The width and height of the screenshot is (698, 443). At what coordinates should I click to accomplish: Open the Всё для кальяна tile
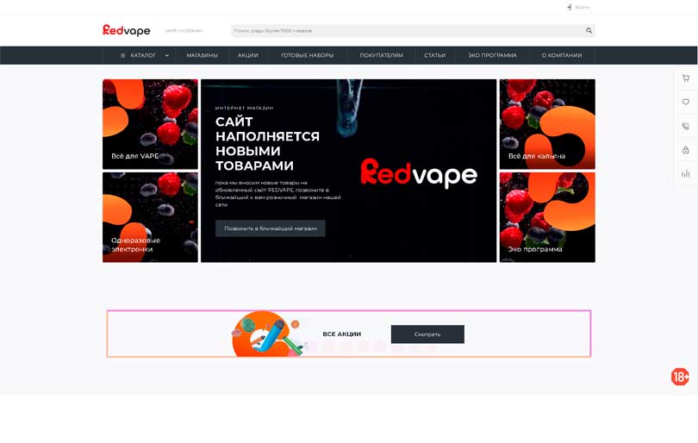(x=547, y=124)
